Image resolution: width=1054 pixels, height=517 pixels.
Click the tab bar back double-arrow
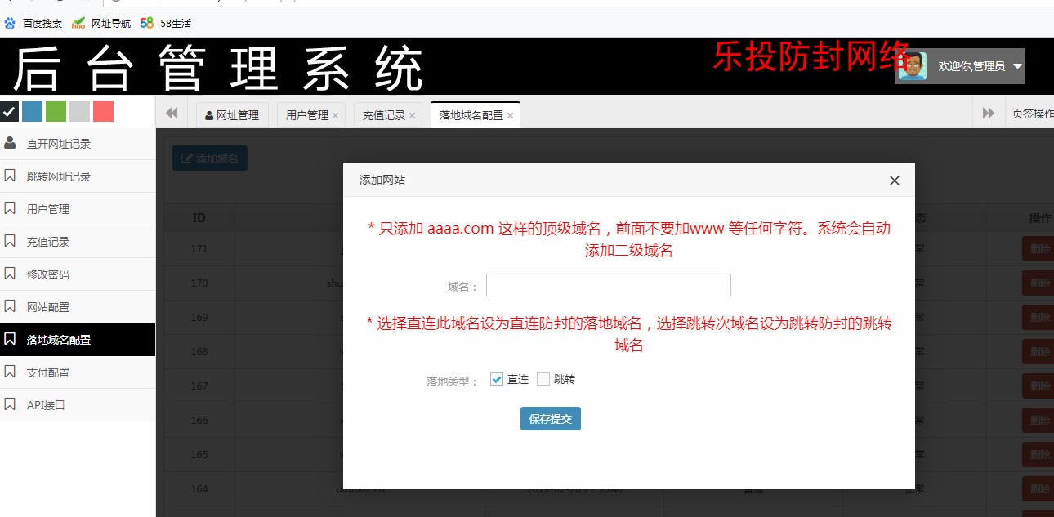pyautogui.click(x=172, y=114)
